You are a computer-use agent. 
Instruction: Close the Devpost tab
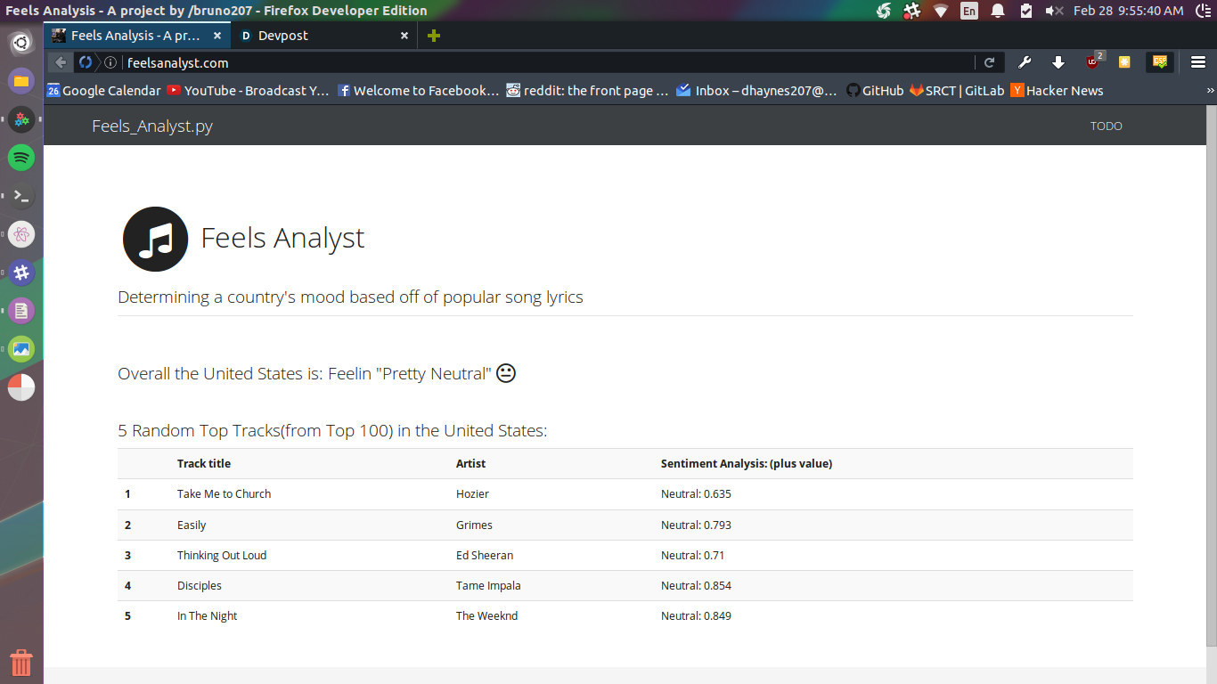tap(404, 36)
